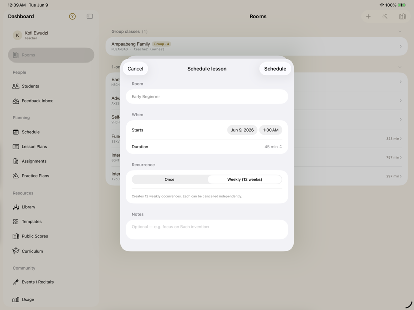Image resolution: width=414 pixels, height=310 pixels.
Task: Open Lesson Plans in sidebar
Action: 51,147
